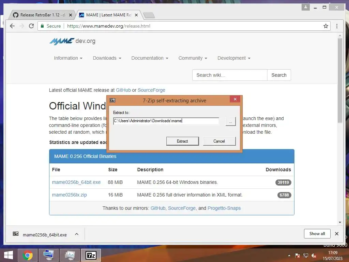The image size is (349, 262).
Task: Download mame0256lx.zip from table
Action: pyautogui.click(x=70, y=195)
